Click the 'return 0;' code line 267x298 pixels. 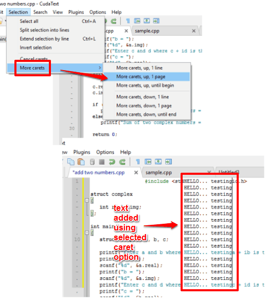[105, 135]
